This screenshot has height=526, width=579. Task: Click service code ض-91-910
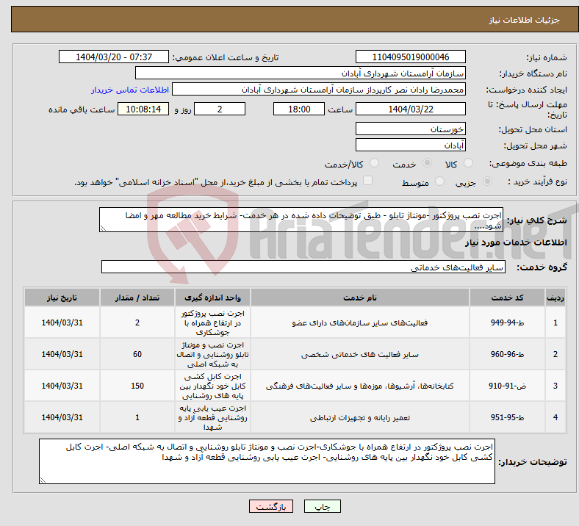pyautogui.click(x=507, y=386)
